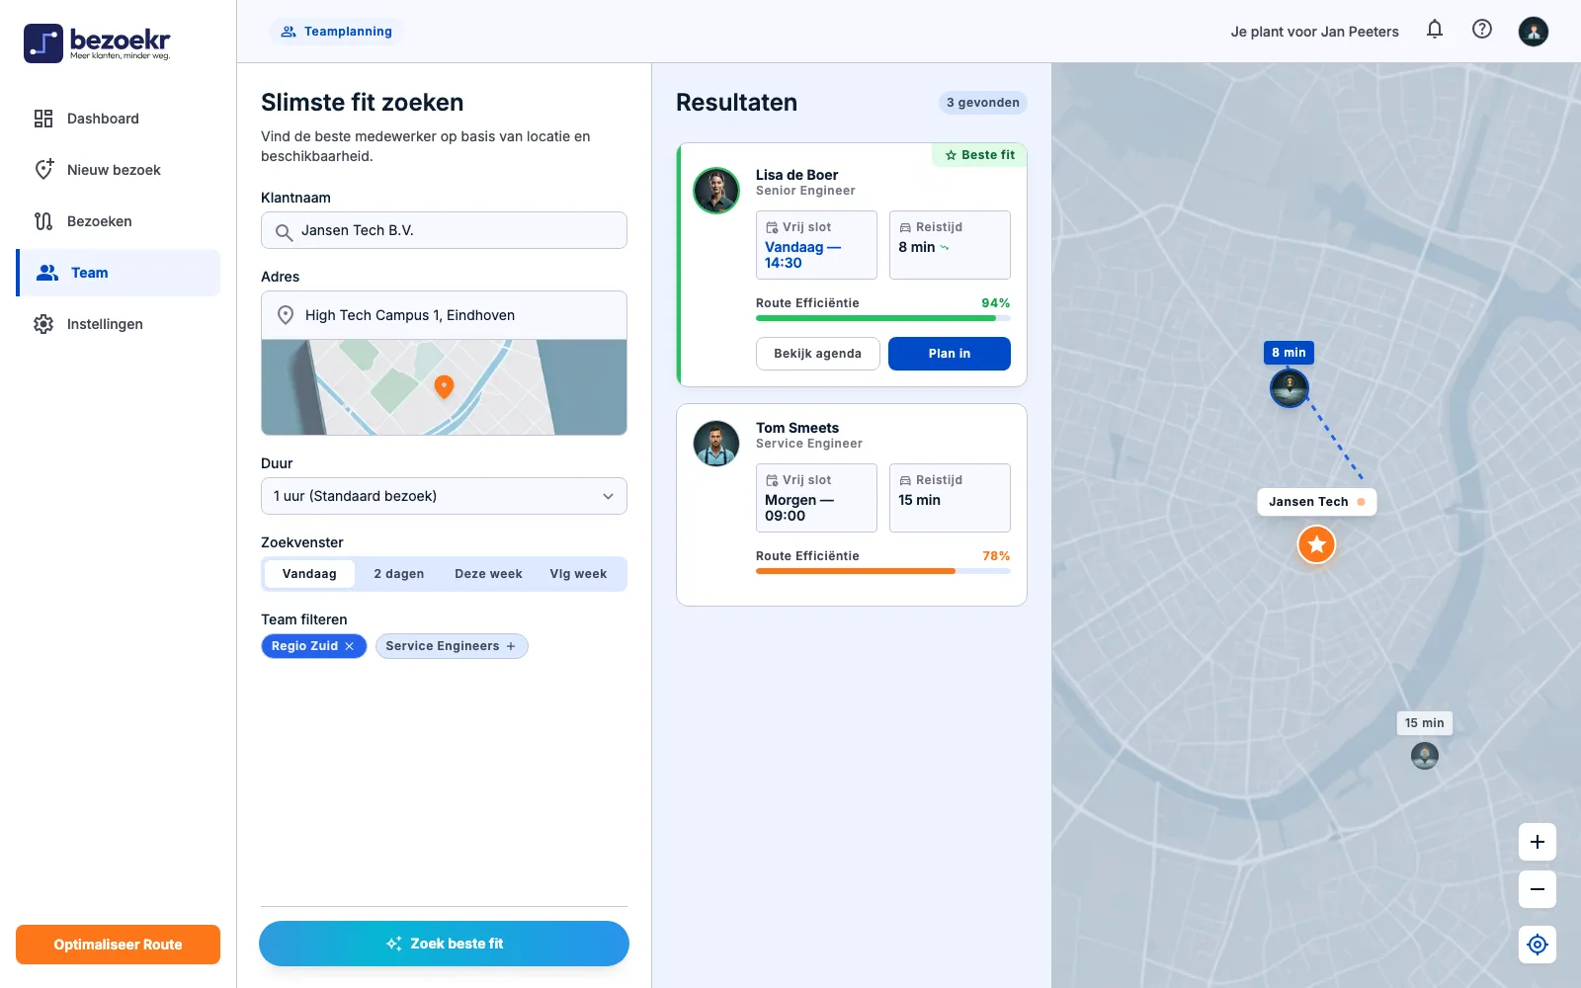Click the Beste fit badge
Viewport: 1581px width, 988px height.
(x=979, y=155)
